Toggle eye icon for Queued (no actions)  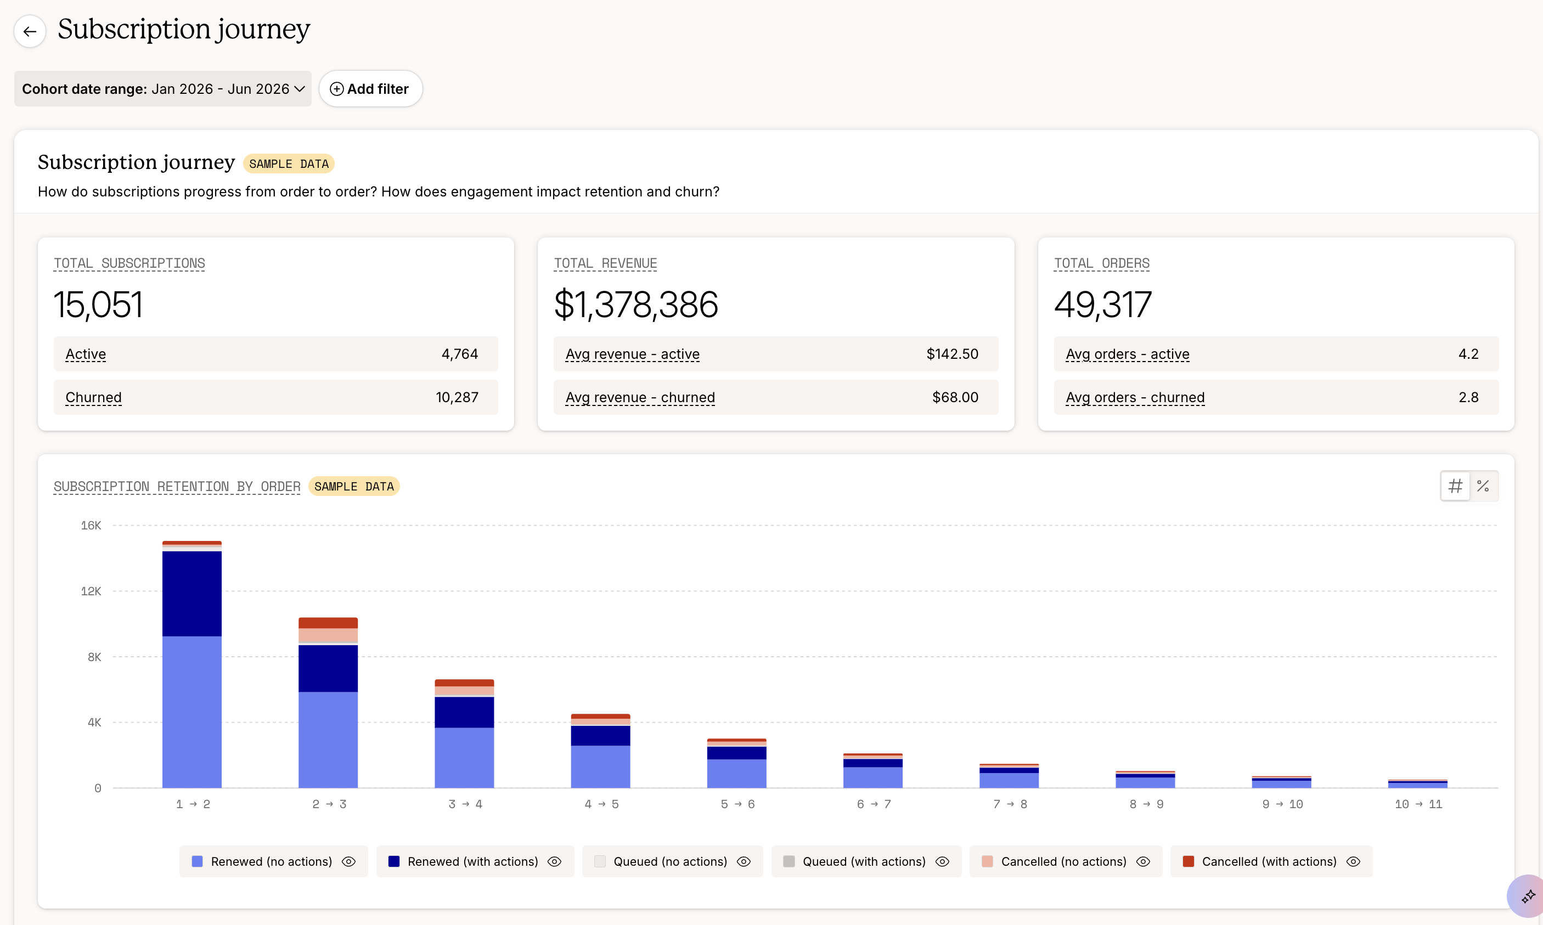(744, 861)
